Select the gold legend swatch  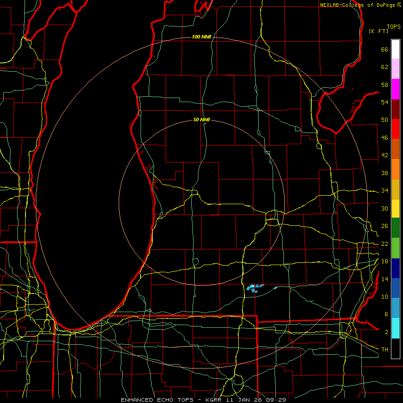coord(395,189)
